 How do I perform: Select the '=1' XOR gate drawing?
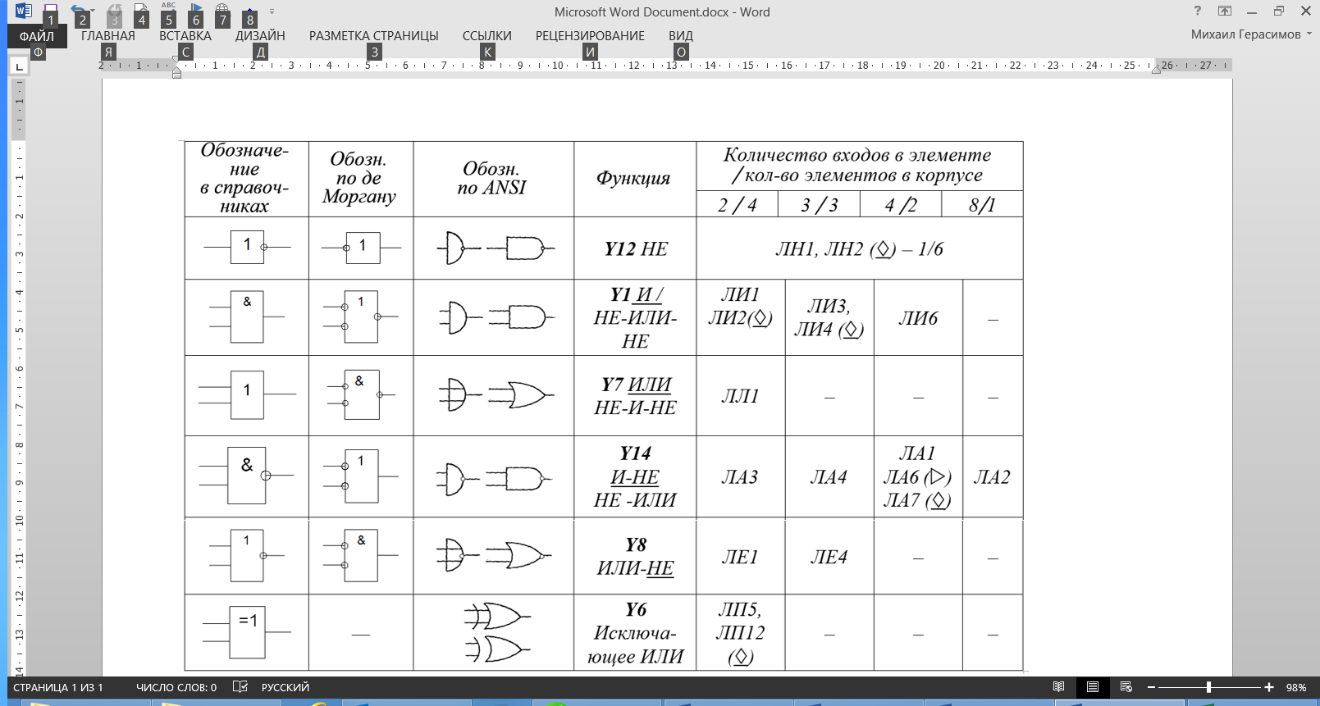(246, 632)
